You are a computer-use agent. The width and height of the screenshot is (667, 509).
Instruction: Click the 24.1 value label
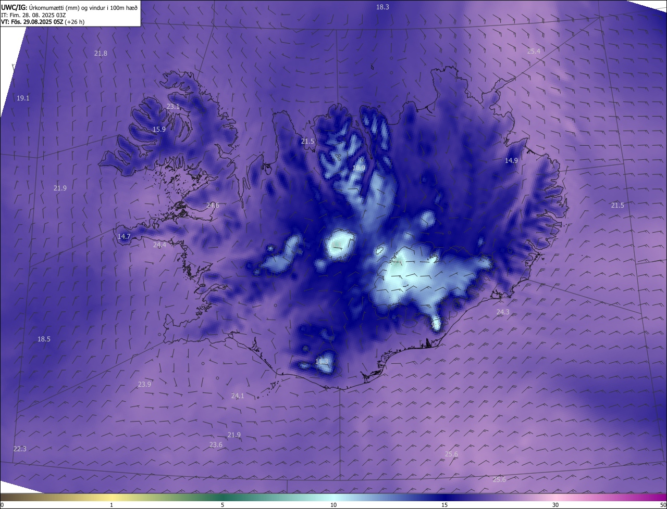tap(238, 396)
